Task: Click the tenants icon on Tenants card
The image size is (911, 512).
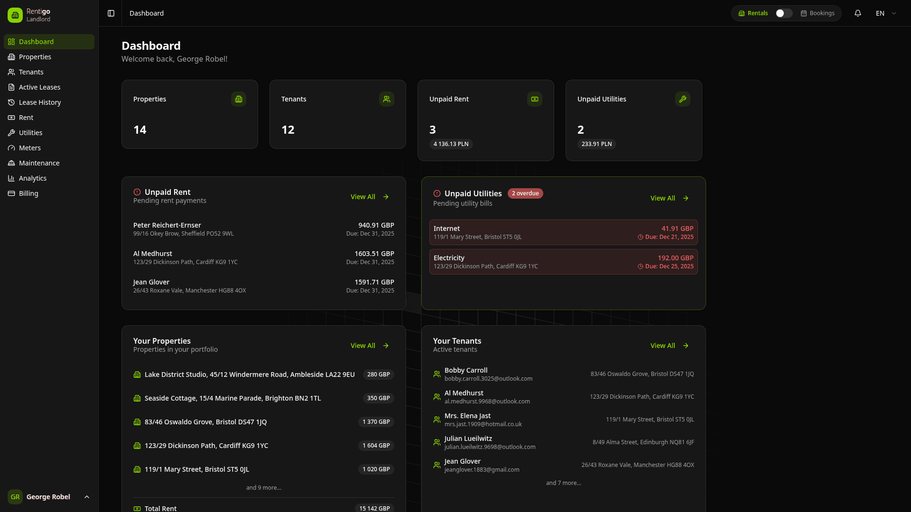Action: click(387, 99)
